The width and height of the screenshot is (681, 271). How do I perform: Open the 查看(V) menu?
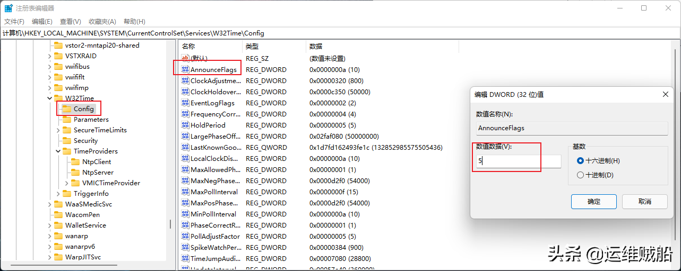pos(70,22)
